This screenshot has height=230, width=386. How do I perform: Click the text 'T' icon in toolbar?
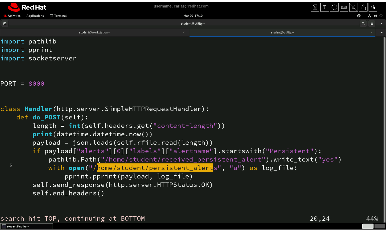(x=325, y=7)
